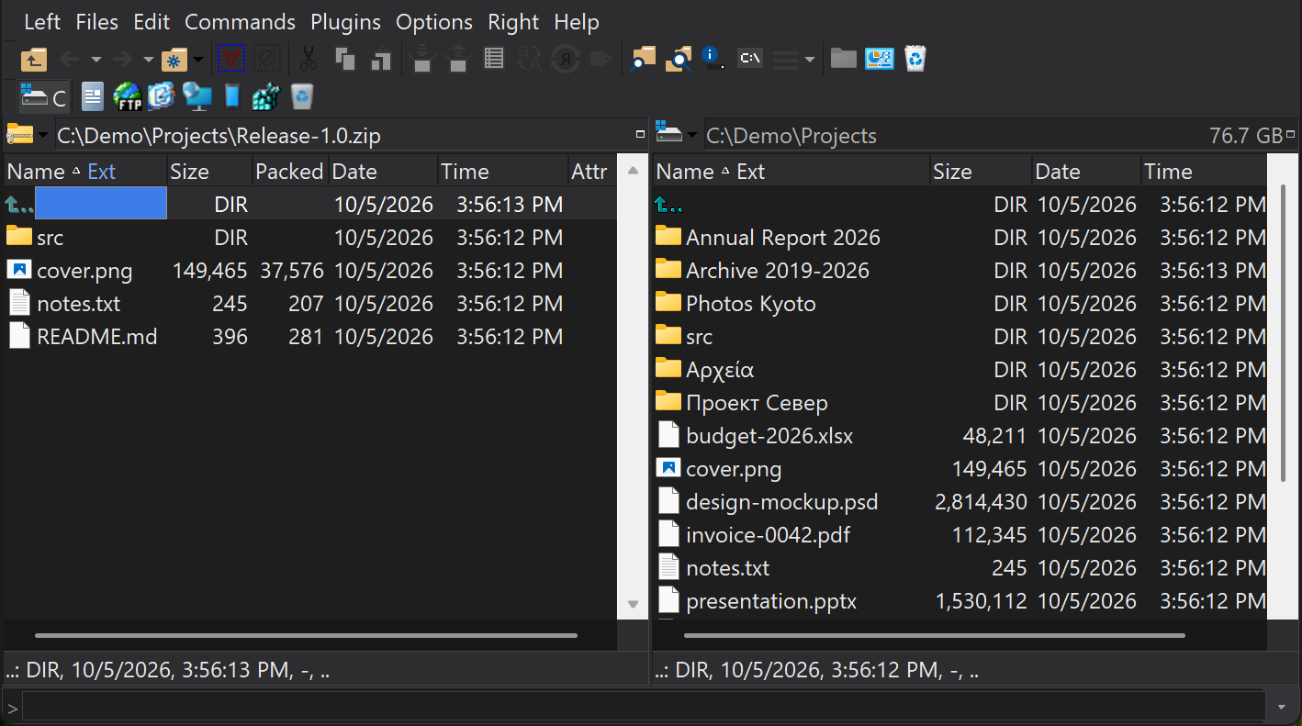Sort left panel by Attr column
Viewport: 1302px width, 726px height.
590,172
